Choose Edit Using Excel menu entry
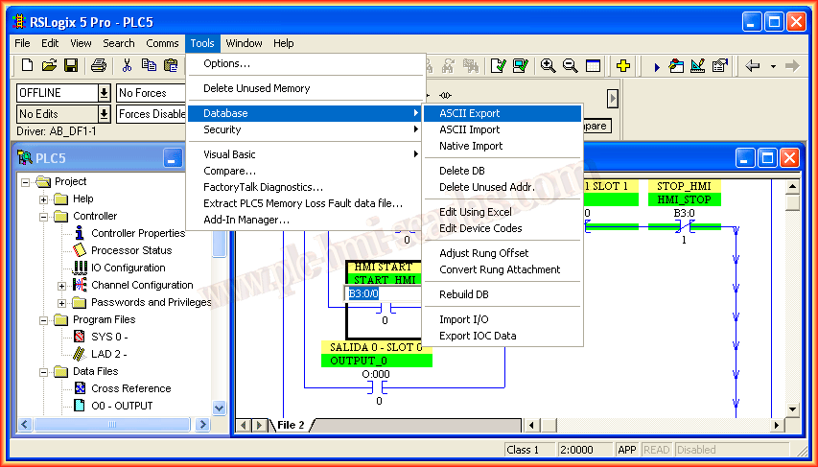The height and width of the screenshot is (467, 818). [475, 212]
